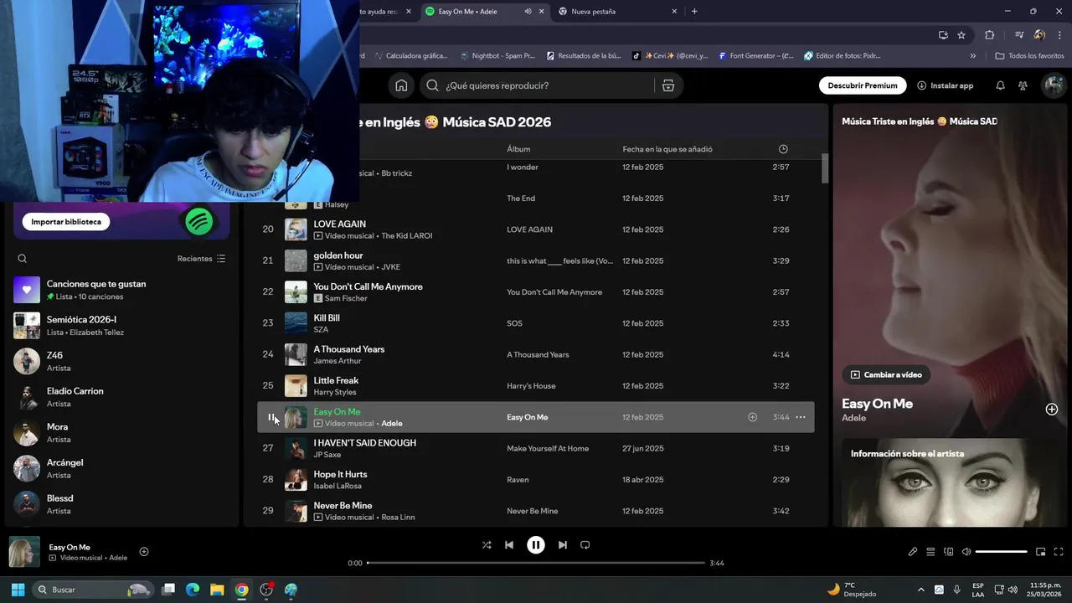1072x603 pixels.
Task: Open the play queue
Action: [x=930, y=552]
